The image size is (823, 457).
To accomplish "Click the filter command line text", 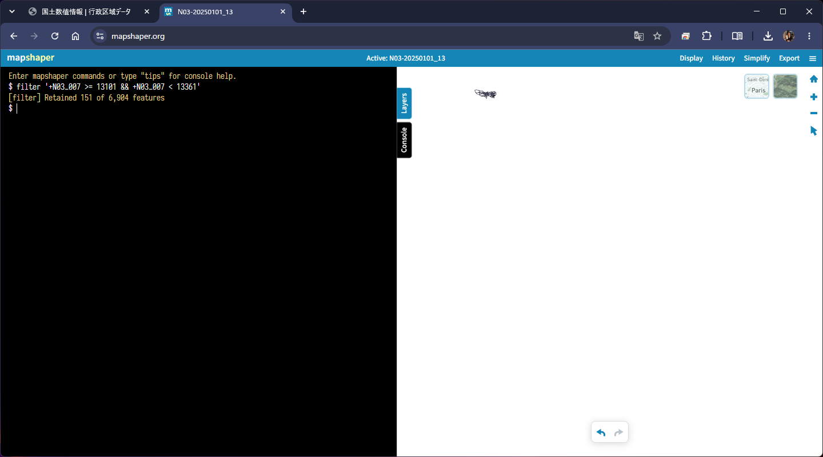I will pos(109,87).
